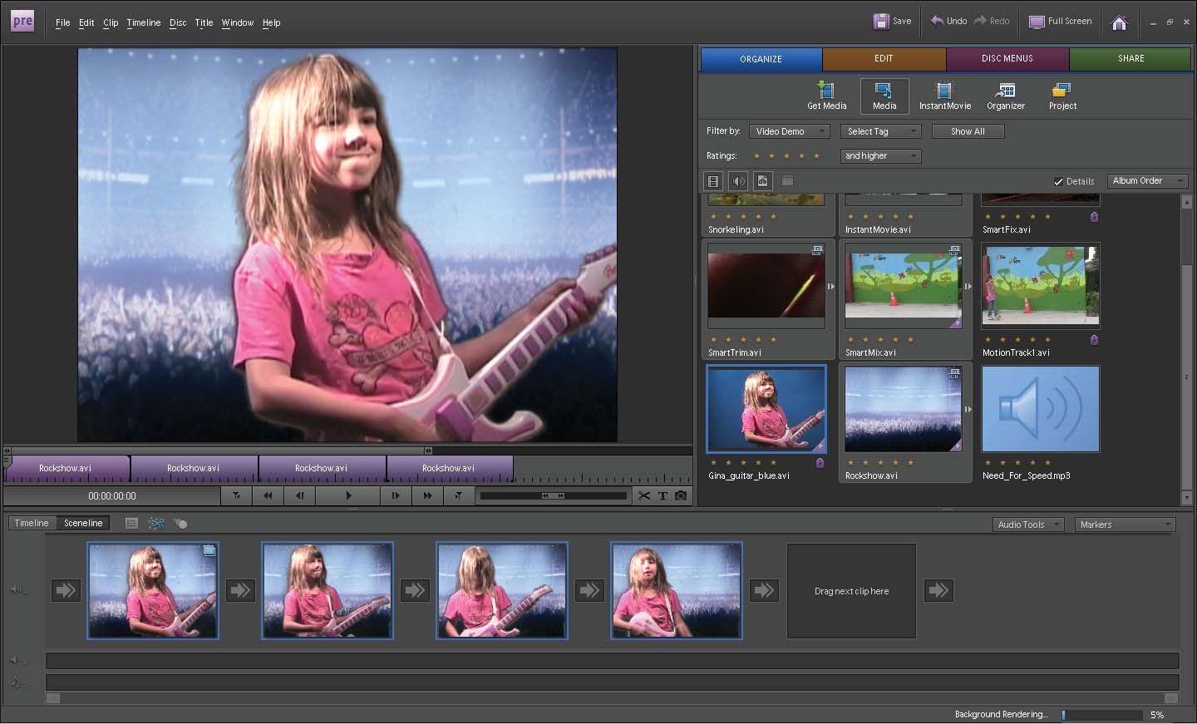Switch to the EDIT tab
1197x724 pixels.
pyautogui.click(x=884, y=59)
